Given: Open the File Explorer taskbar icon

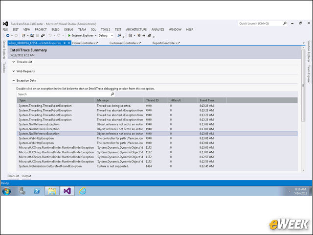Looking at the screenshot, I should 52,191.
